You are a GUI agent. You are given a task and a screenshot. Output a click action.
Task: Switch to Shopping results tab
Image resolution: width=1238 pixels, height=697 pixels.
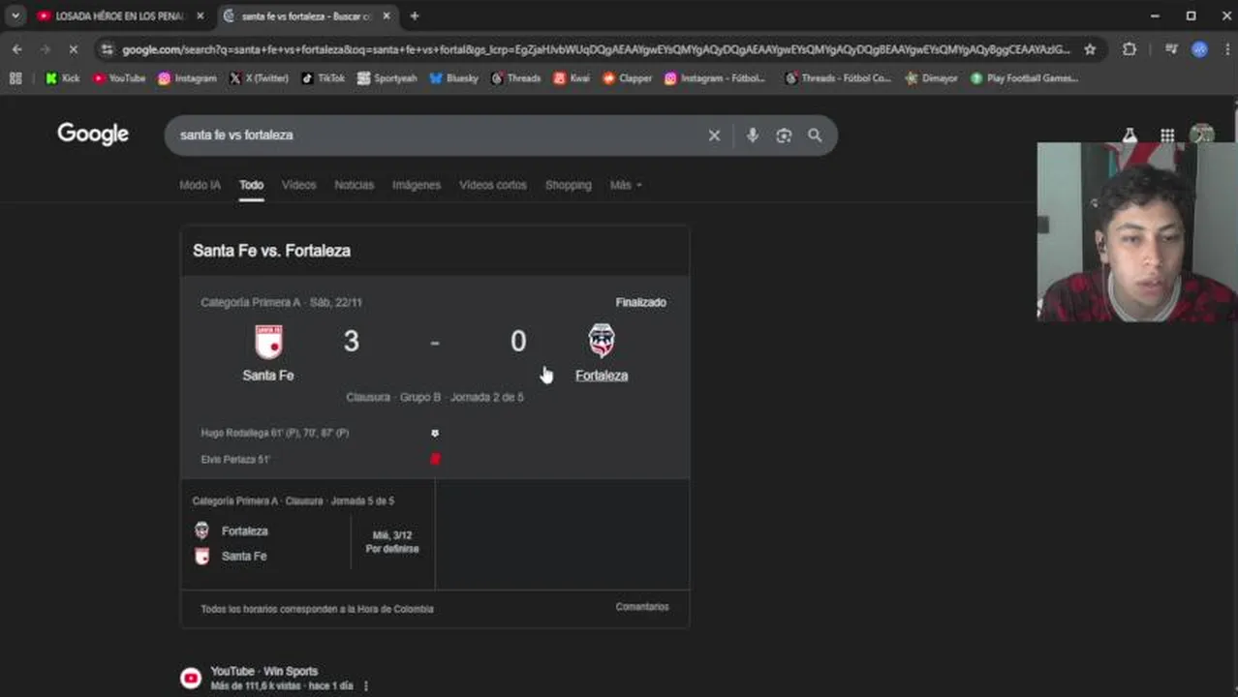click(x=568, y=185)
